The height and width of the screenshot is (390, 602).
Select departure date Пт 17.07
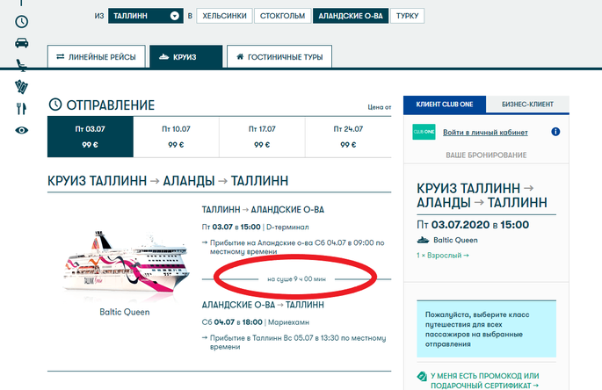[x=262, y=137]
